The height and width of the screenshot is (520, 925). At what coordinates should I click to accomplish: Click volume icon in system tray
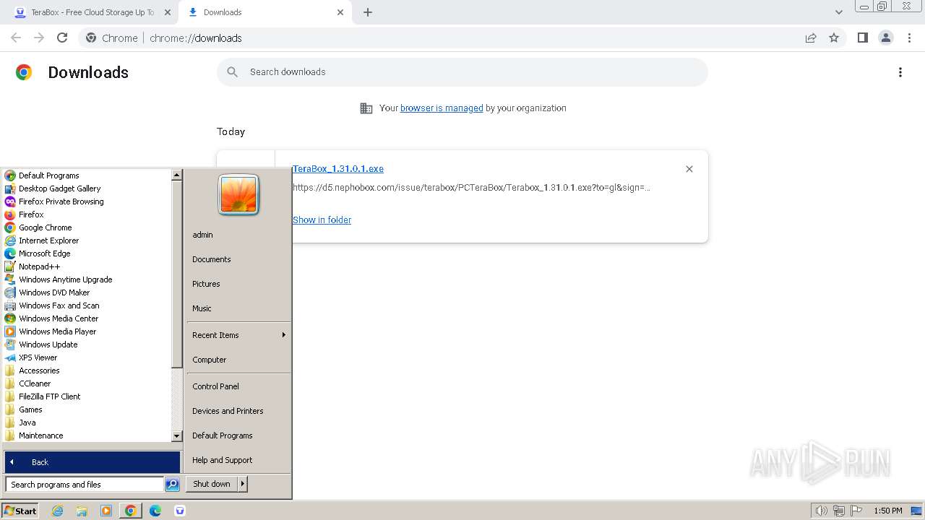pyautogui.click(x=822, y=511)
